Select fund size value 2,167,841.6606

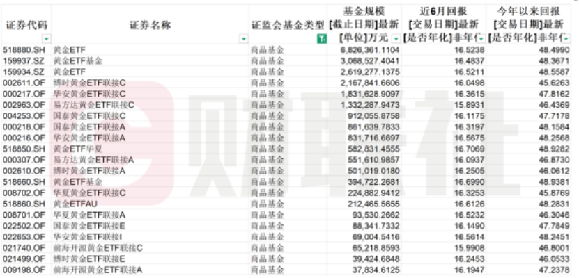tap(370, 83)
